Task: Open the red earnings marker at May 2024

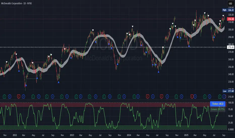Action: pos(148,97)
